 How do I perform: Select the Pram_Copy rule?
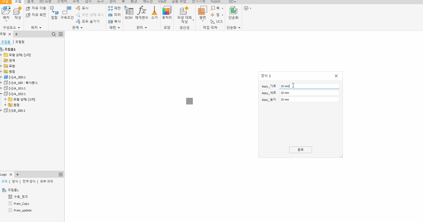click(21, 204)
